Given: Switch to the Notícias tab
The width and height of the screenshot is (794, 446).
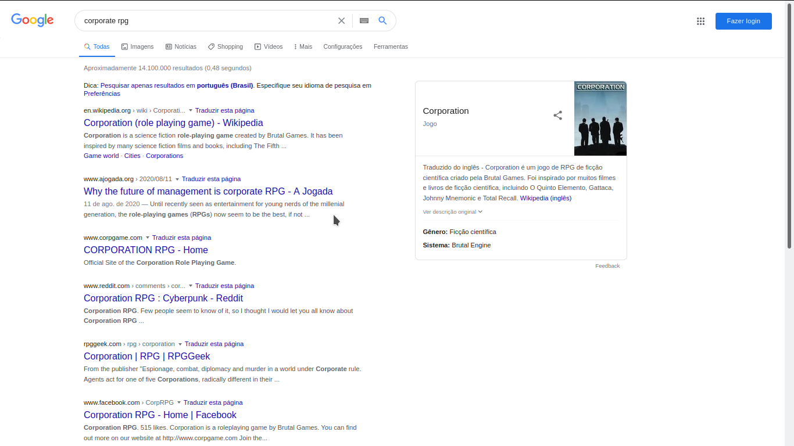Looking at the screenshot, I should coord(181,46).
